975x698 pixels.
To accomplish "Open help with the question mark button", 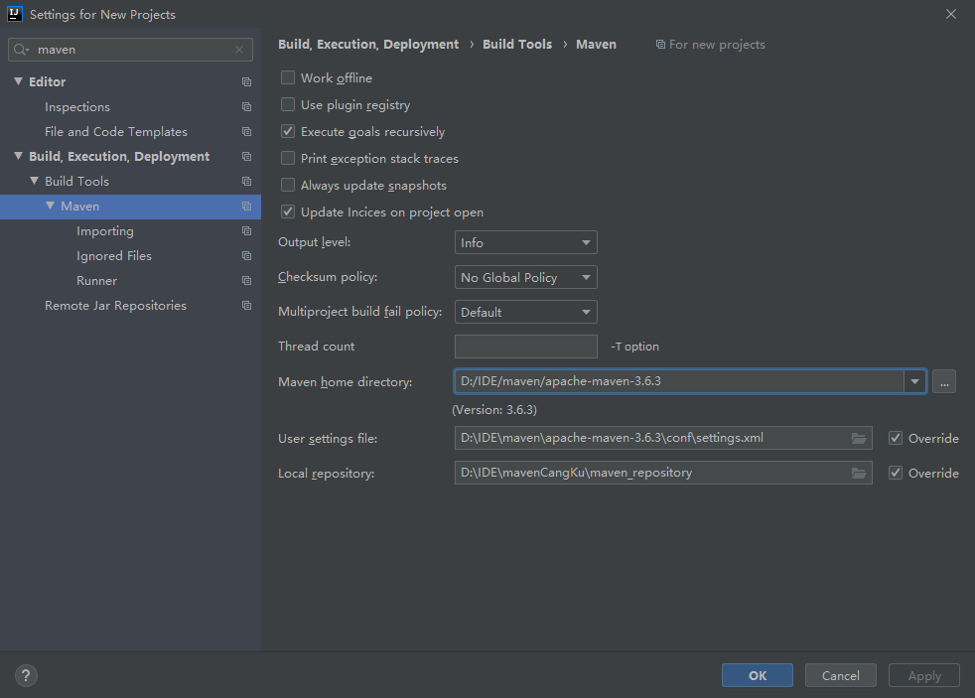I will pyautogui.click(x=26, y=675).
